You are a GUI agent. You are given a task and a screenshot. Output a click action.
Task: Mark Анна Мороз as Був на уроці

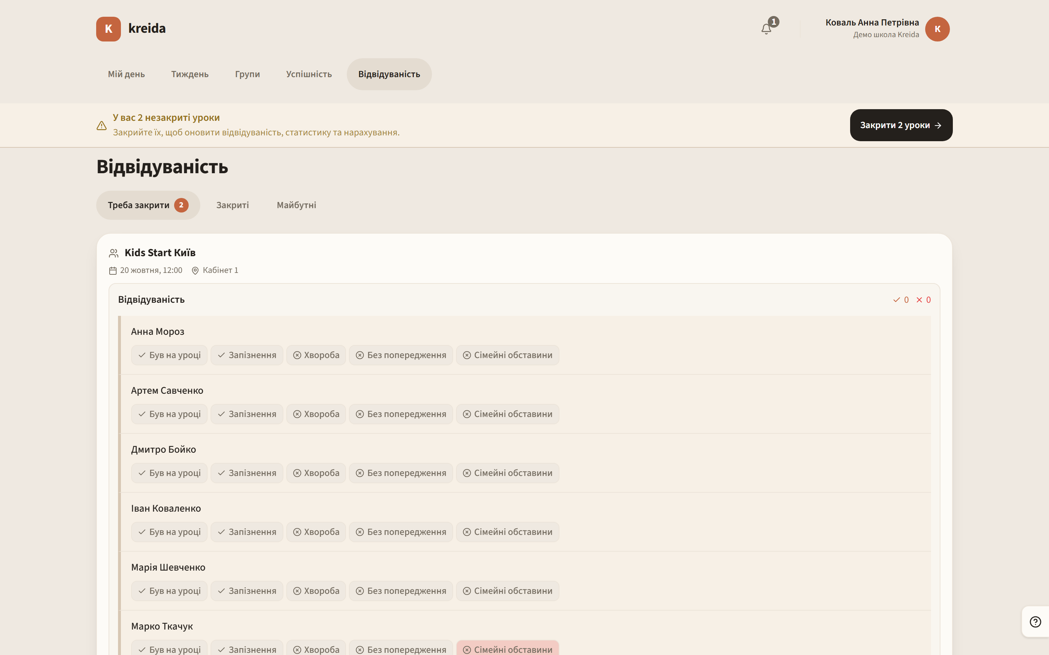pyautogui.click(x=169, y=355)
